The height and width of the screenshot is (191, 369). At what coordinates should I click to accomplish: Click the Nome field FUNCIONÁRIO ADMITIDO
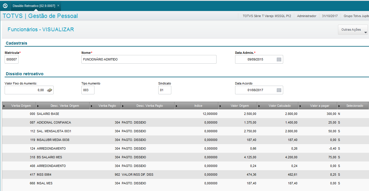pos(149,59)
